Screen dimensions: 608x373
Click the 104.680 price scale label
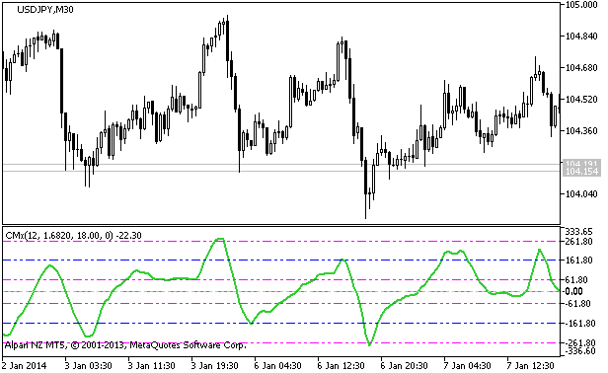pos(581,68)
